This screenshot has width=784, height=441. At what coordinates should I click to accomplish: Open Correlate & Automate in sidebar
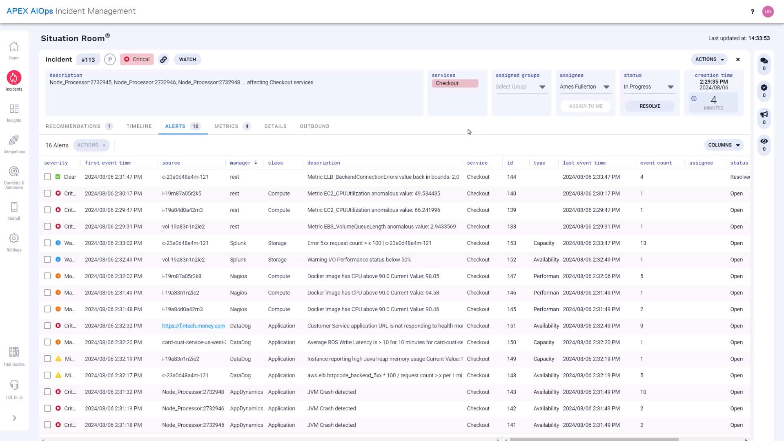point(14,171)
